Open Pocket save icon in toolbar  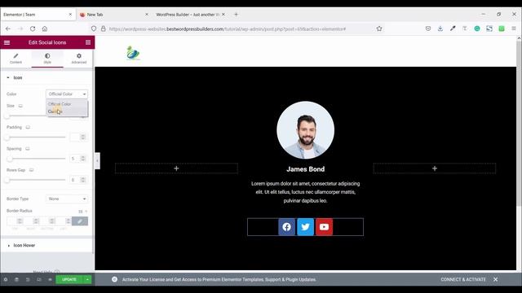click(x=428, y=29)
